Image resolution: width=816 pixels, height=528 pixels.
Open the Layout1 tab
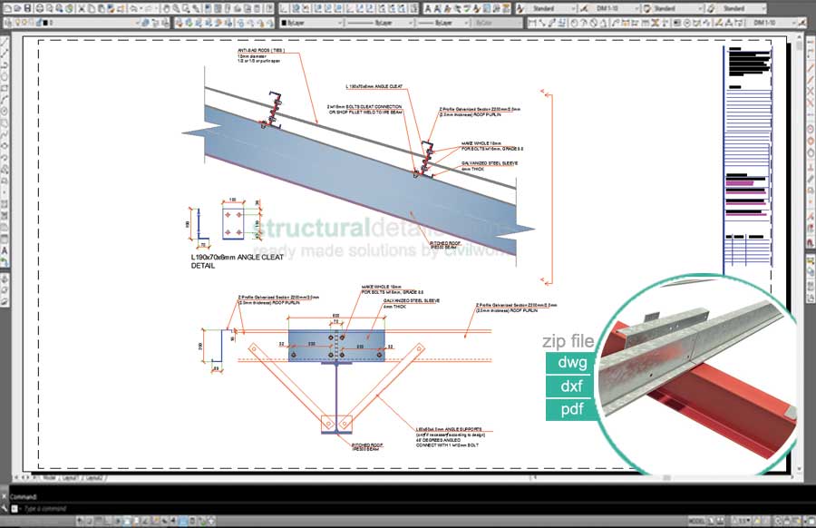click(x=69, y=476)
